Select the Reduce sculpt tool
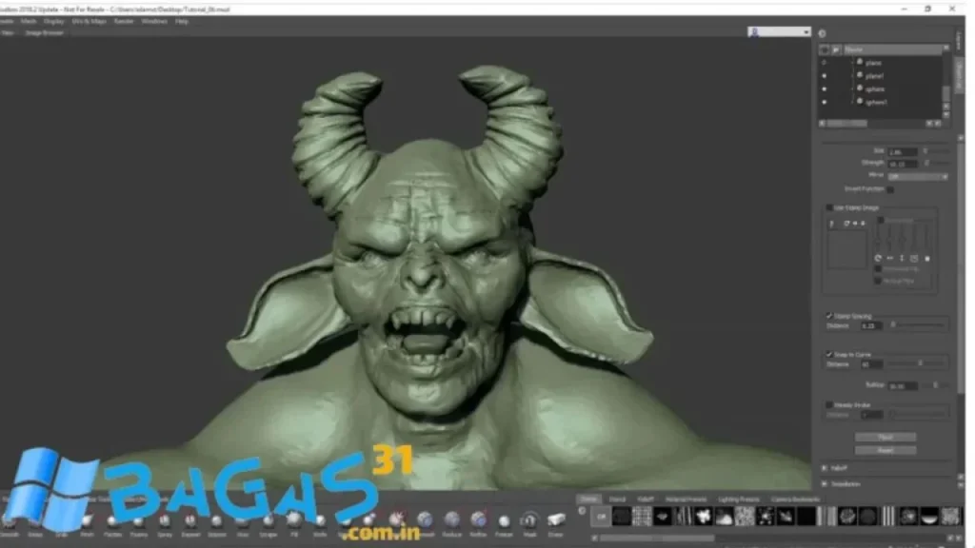 (x=451, y=522)
